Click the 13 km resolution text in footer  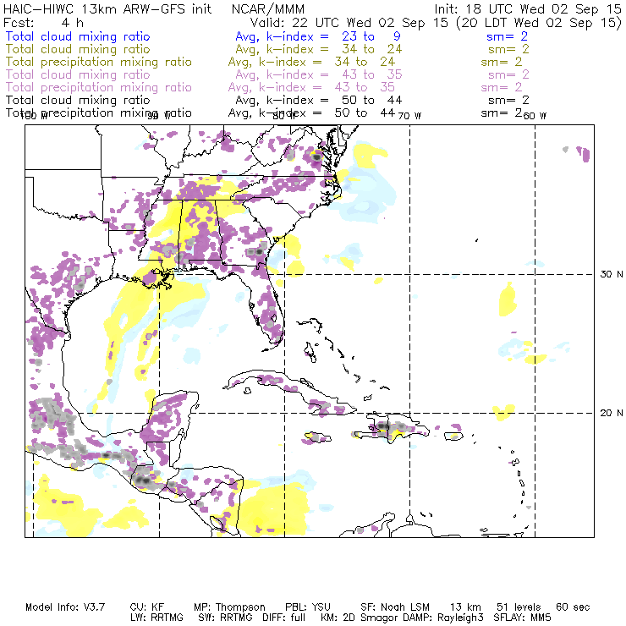point(465,607)
